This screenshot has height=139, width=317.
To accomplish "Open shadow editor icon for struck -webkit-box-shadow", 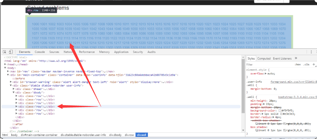I will coord(257,124).
